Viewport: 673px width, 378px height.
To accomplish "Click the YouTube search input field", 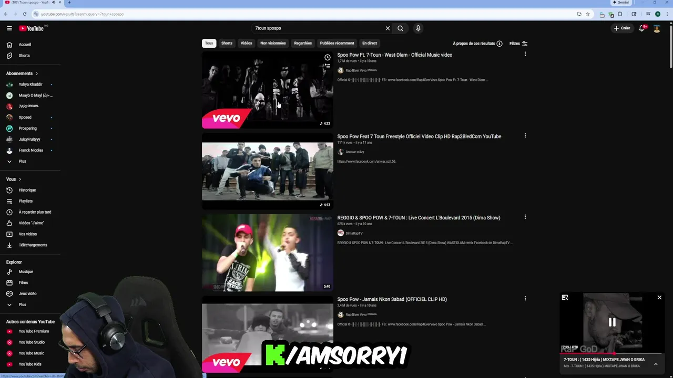I will (x=317, y=28).
